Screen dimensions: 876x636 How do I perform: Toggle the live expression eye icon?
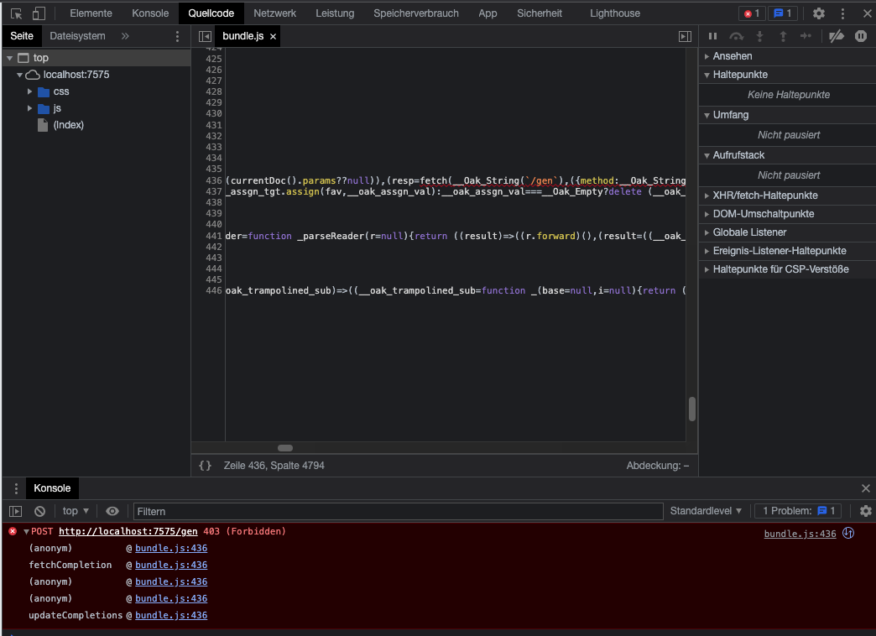coord(112,511)
